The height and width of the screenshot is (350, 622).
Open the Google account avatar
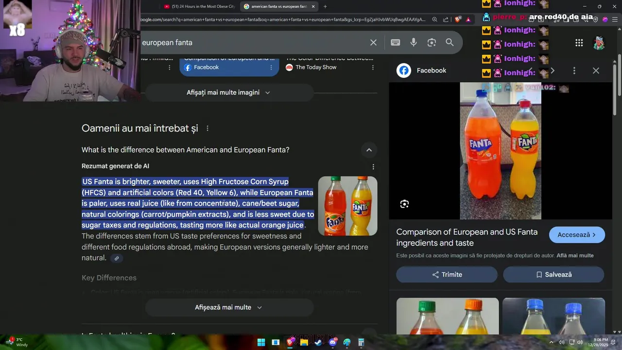[x=599, y=43]
